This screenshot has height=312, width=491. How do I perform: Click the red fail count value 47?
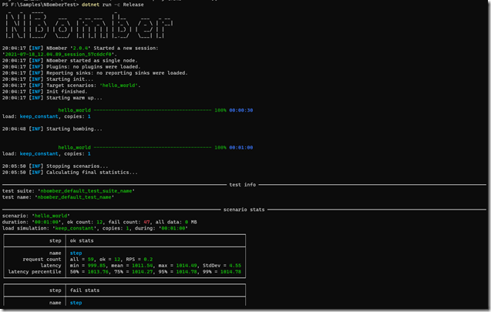[x=146, y=222]
